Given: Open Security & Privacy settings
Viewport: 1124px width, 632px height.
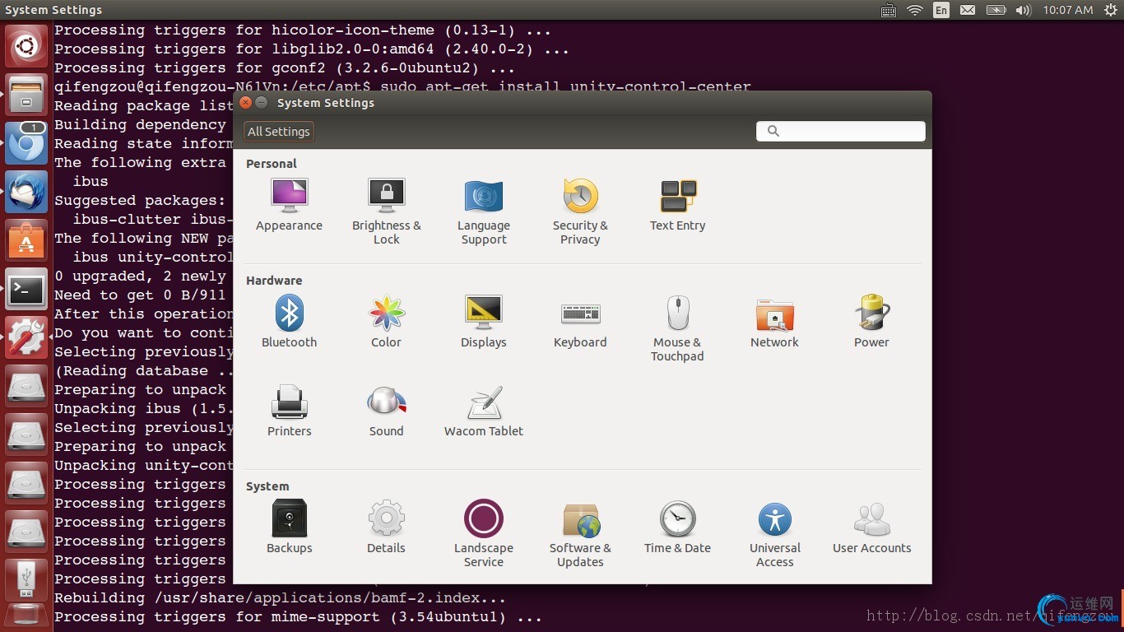Looking at the screenshot, I should [580, 212].
